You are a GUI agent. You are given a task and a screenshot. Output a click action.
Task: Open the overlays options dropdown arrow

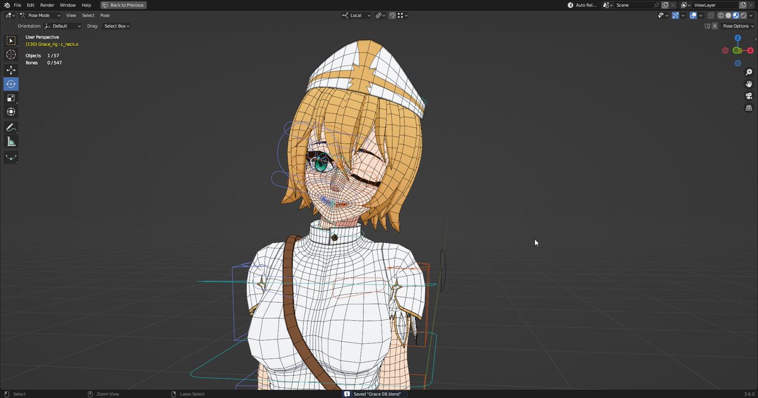point(701,15)
